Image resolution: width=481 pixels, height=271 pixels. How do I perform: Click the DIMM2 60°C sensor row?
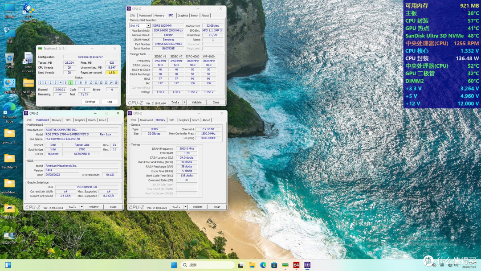pos(442,81)
